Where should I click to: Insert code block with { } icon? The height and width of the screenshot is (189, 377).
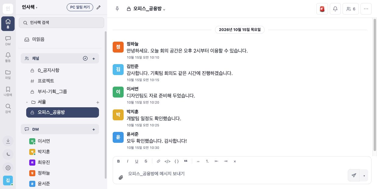pyautogui.click(x=177, y=161)
